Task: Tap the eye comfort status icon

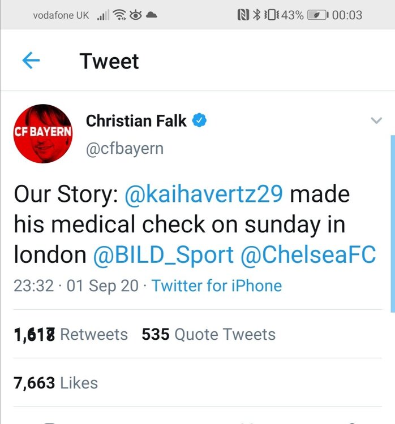Action: [136, 15]
